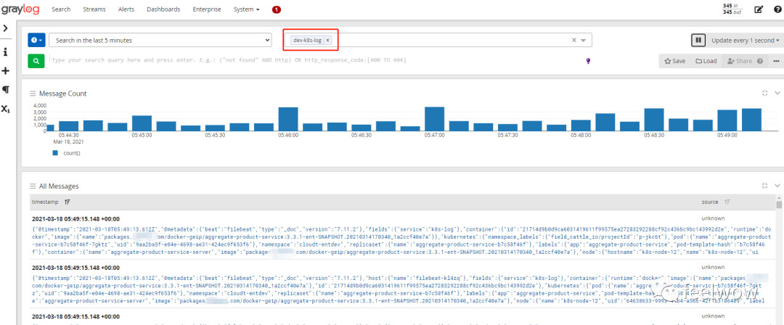Open the help question mark icon
Image resolution: width=784 pixels, height=325 pixels.
click(x=778, y=9)
